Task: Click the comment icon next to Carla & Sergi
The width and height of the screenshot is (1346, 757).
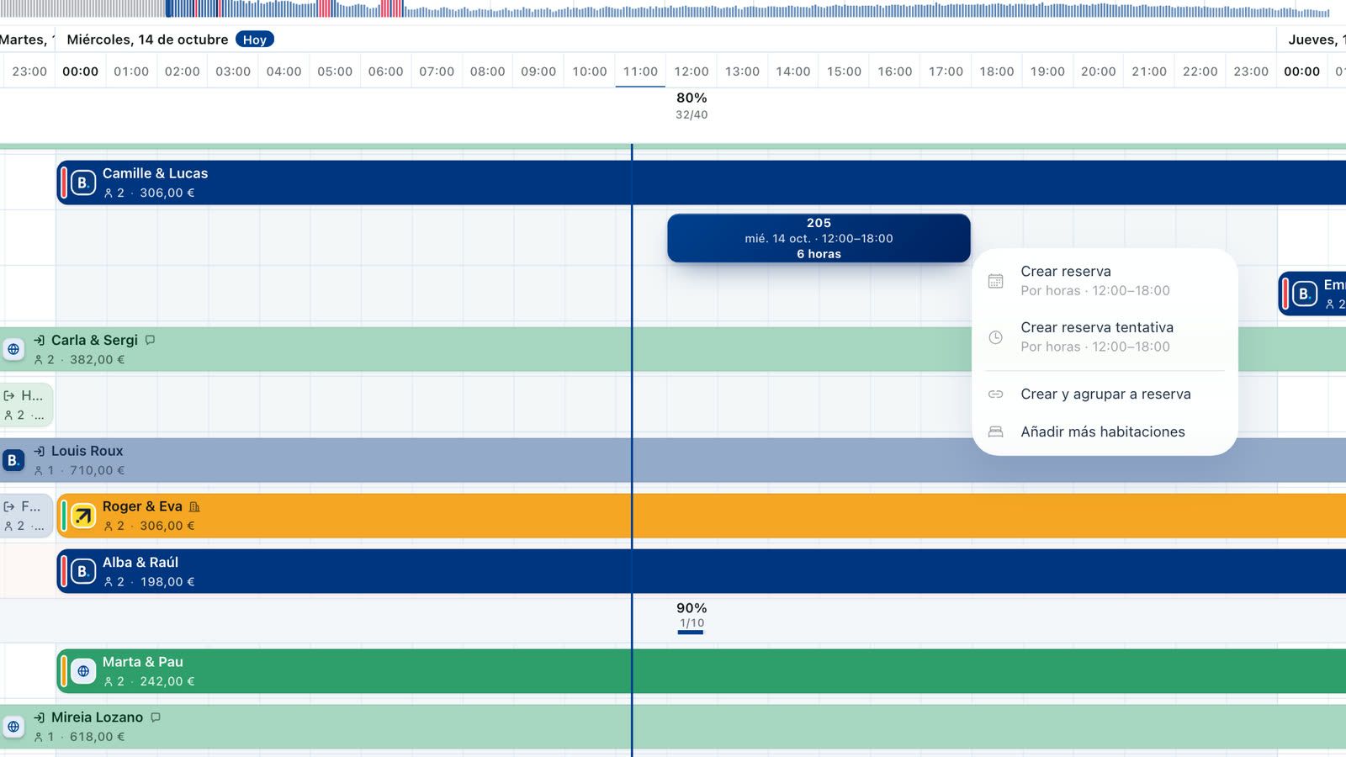Action: coord(150,340)
